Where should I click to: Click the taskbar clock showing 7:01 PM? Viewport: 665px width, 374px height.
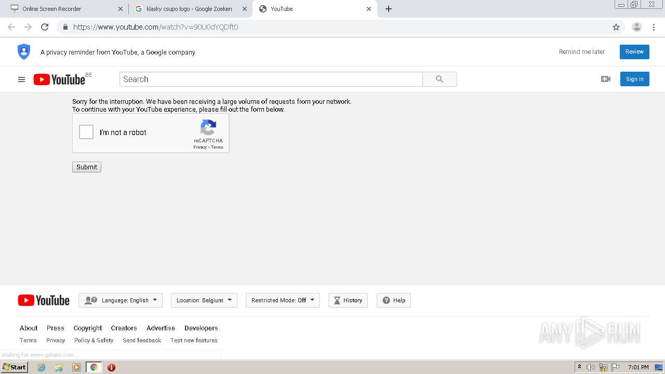(639, 367)
